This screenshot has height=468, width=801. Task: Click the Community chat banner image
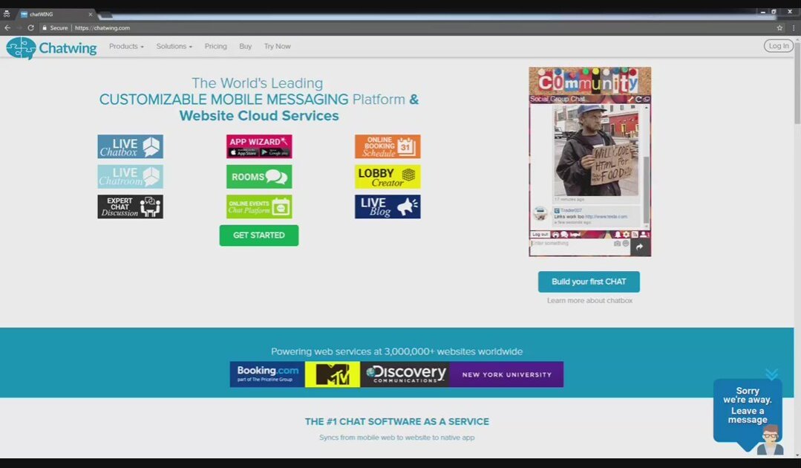click(x=589, y=80)
